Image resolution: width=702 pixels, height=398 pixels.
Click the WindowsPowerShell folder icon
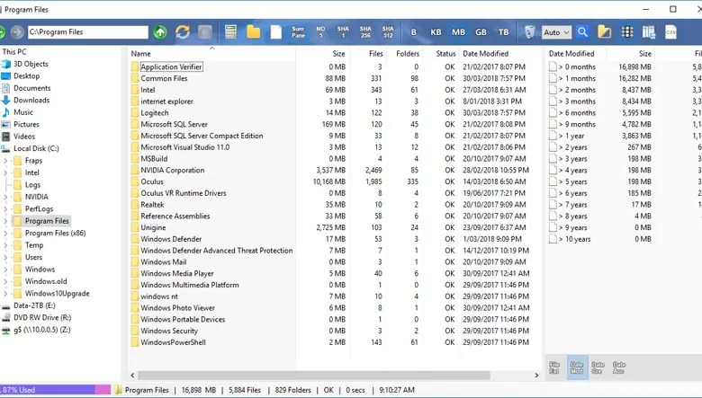[135, 342]
